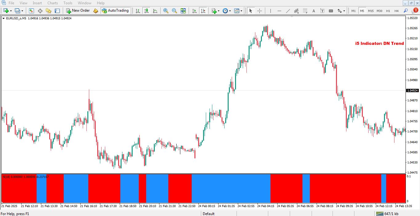Switch chart to Candlesticks mode
The width and height of the screenshot is (420, 216).
point(146,11)
